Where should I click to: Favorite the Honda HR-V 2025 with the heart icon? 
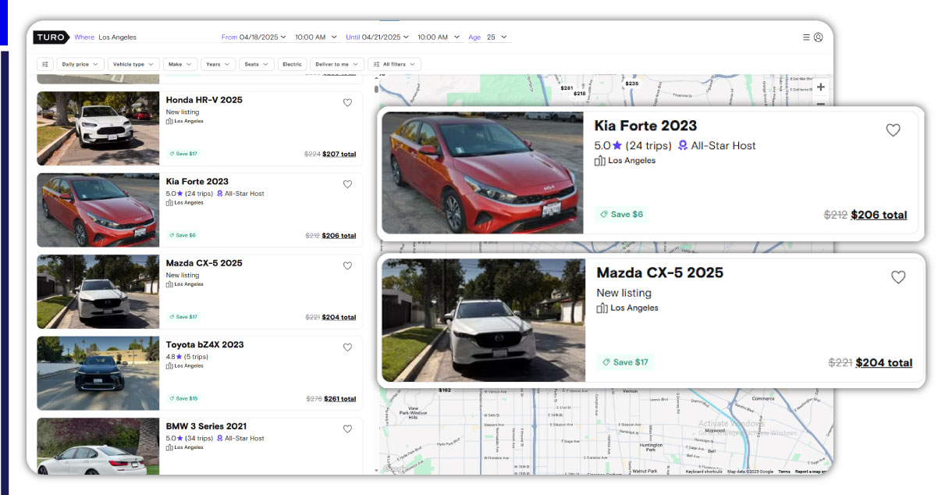pos(347,102)
